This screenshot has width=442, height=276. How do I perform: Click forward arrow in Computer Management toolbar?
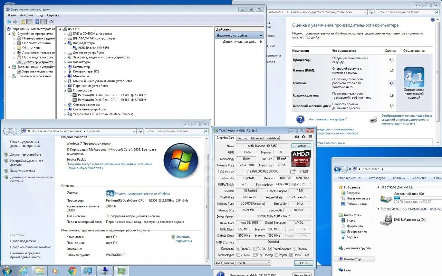click(x=15, y=22)
